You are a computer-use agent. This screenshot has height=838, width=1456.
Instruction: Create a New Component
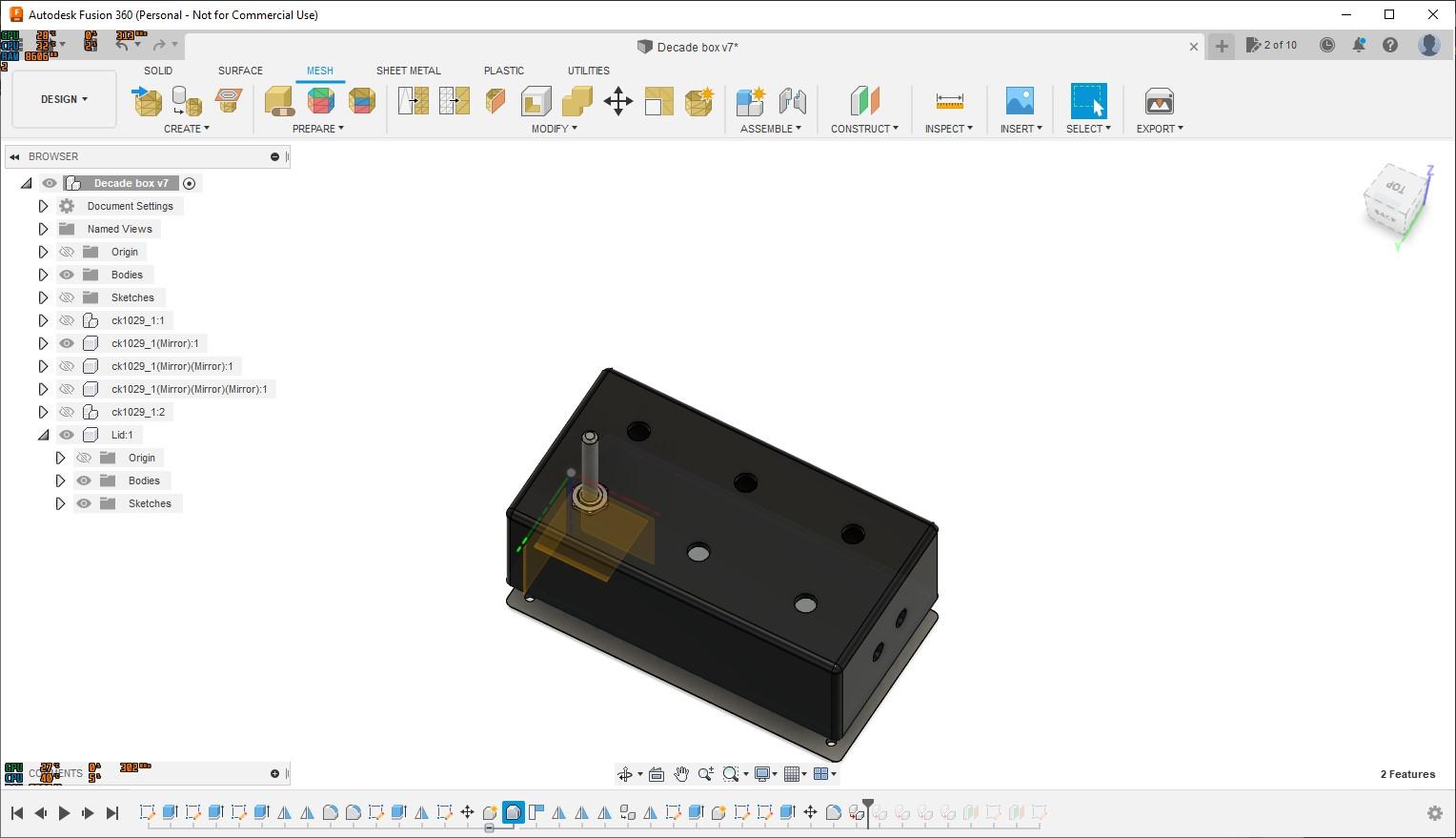[x=751, y=101]
